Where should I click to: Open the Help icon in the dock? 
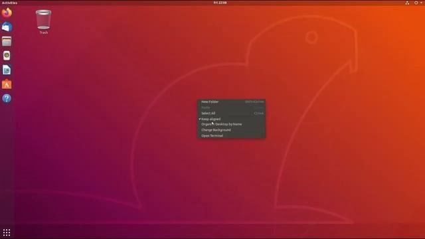pos(7,98)
